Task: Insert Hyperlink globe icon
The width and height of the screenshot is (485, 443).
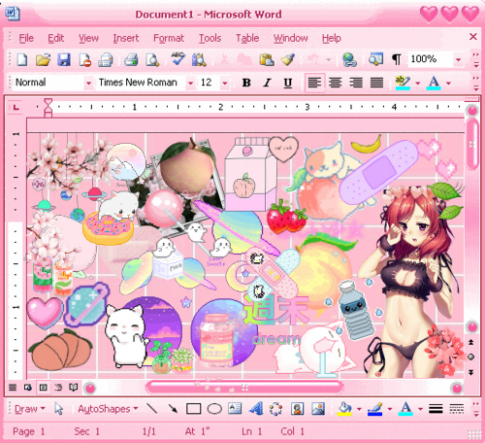Action: pos(349,60)
